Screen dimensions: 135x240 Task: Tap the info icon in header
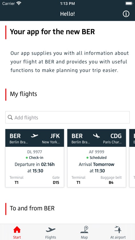(126, 14)
